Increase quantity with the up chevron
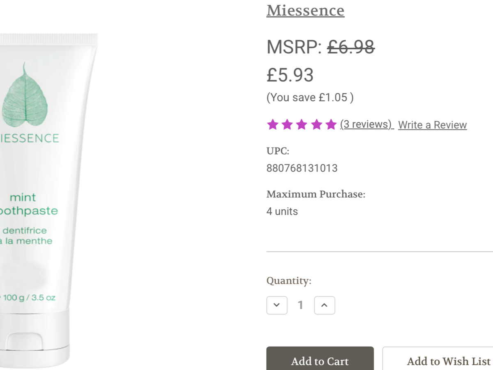 325,305
